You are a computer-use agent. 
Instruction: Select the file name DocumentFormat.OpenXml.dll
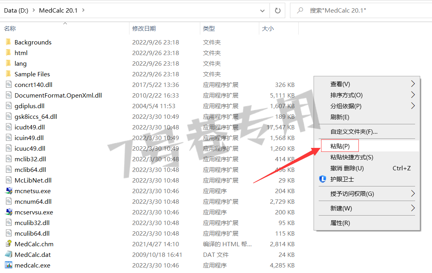pyautogui.click(x=58, y=95)
